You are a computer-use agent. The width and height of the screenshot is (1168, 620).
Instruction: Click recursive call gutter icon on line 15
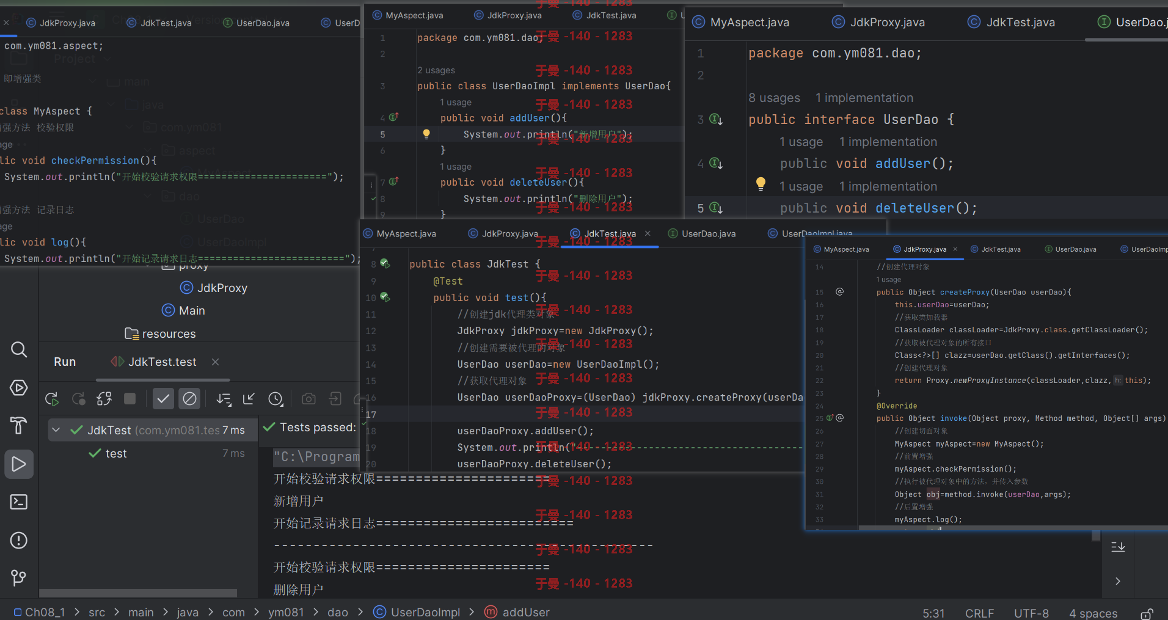840,291
